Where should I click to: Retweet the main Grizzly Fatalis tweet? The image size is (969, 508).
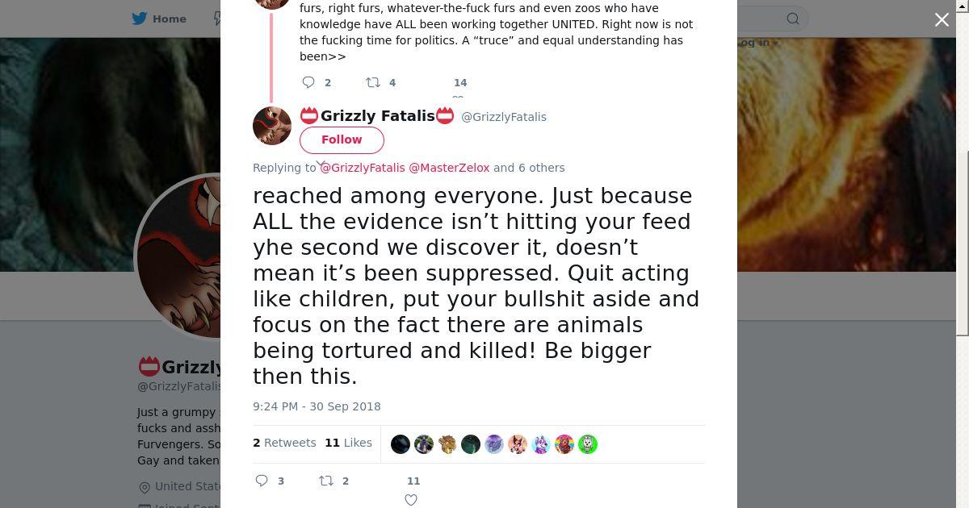[x=326, y=481]
